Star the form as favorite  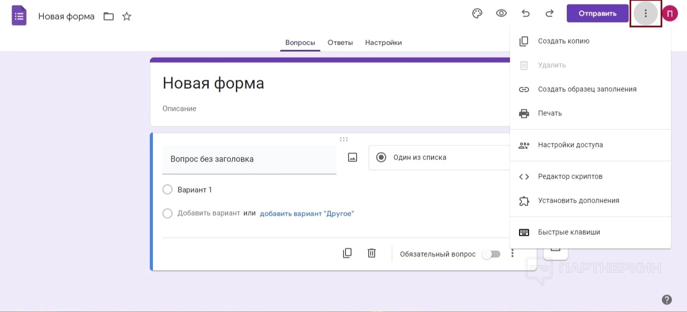pos(127,17)
